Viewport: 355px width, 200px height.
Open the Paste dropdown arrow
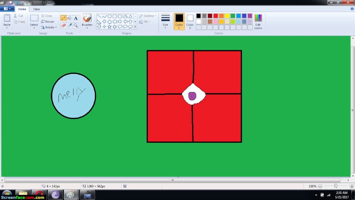click(7, 28)
